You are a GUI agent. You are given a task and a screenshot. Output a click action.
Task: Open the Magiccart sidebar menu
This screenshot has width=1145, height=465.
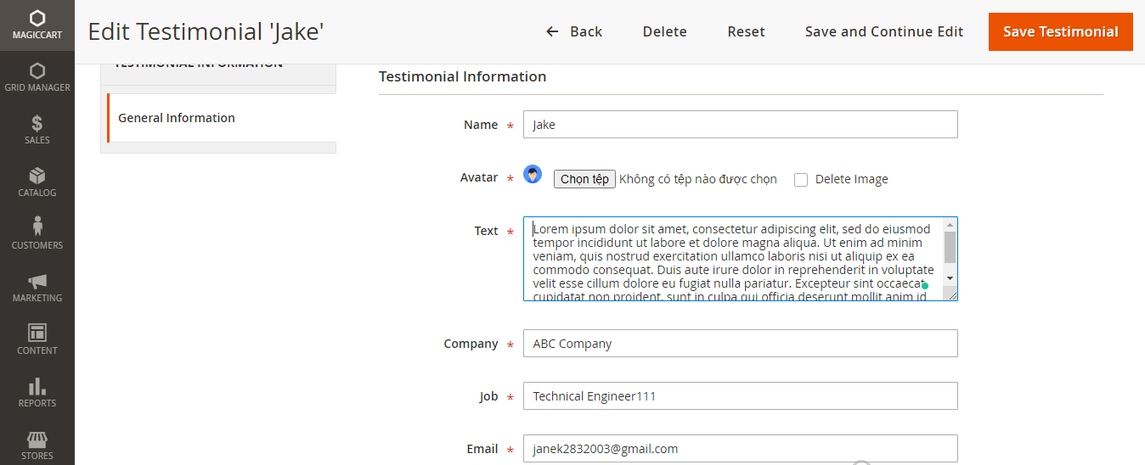click(x=37, y=25)
